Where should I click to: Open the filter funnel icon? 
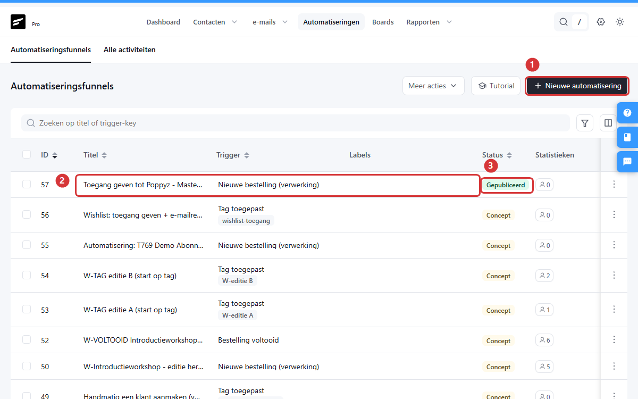tap(585, 123)
